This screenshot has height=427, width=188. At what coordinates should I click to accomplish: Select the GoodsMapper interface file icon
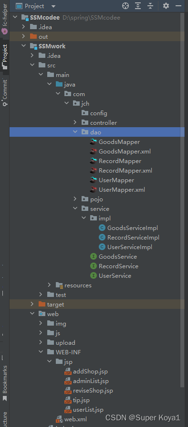pyautogui.click(x=94, y=142)
